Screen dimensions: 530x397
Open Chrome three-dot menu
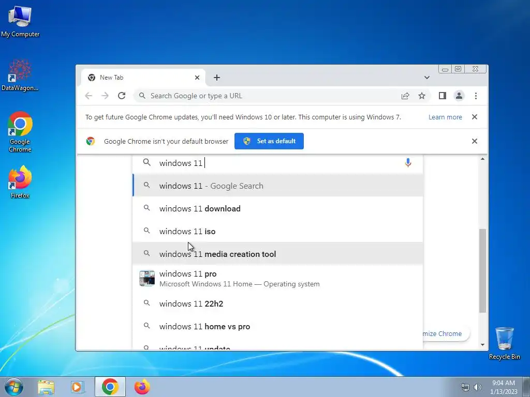click(x=476, y=96)
